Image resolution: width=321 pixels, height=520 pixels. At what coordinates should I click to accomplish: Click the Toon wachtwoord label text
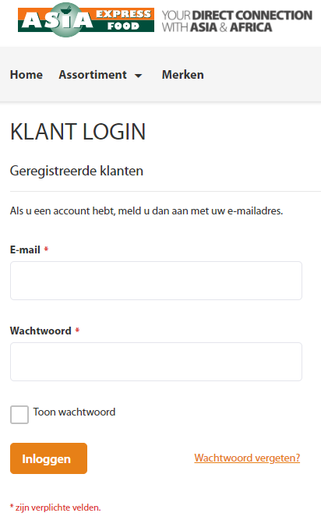(74, 412)
